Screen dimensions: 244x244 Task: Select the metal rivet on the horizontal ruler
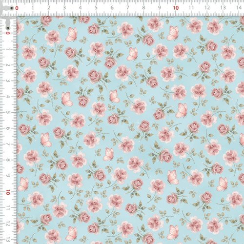[12, 8]
